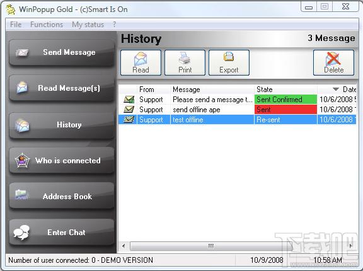Viewport: 363px width, 271px height.
Task: Sort by the Message column header
Action: click(x=212, y=89)
